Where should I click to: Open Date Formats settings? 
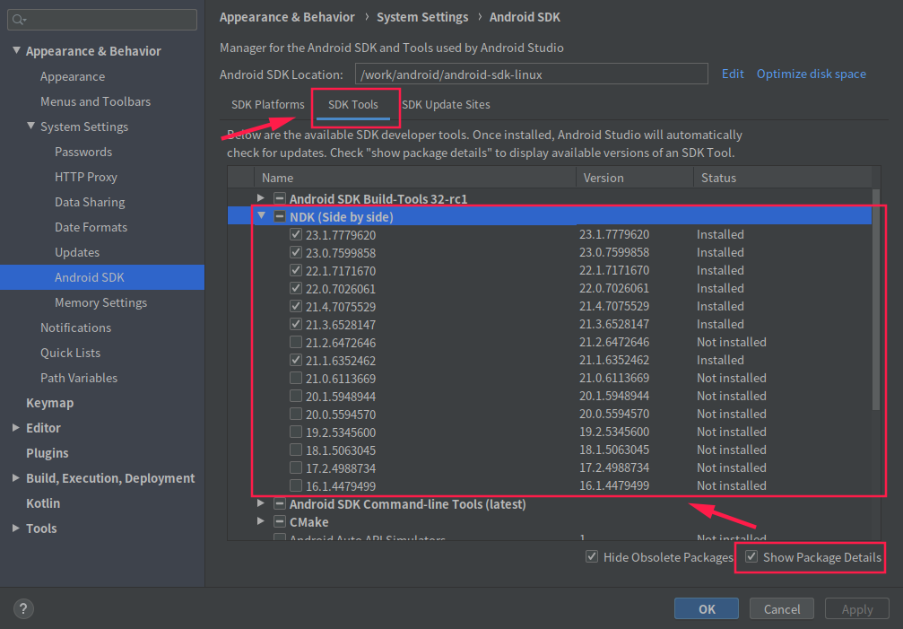91,227
